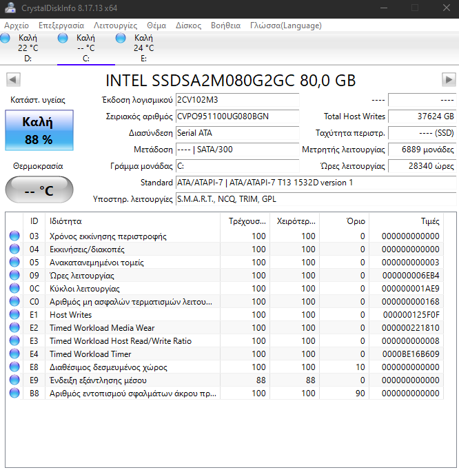This screenshot has height=470, width=459.
Task: Click the firmware field 2CV102M3
Action: coord(238,100)
